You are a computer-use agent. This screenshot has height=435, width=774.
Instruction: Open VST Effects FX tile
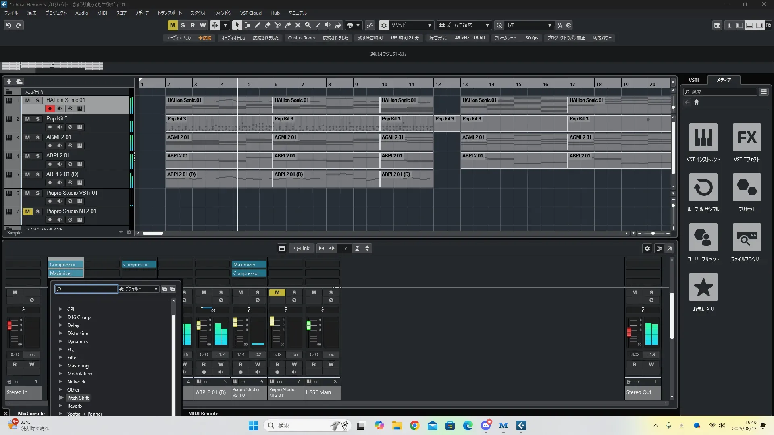point(747,138)
